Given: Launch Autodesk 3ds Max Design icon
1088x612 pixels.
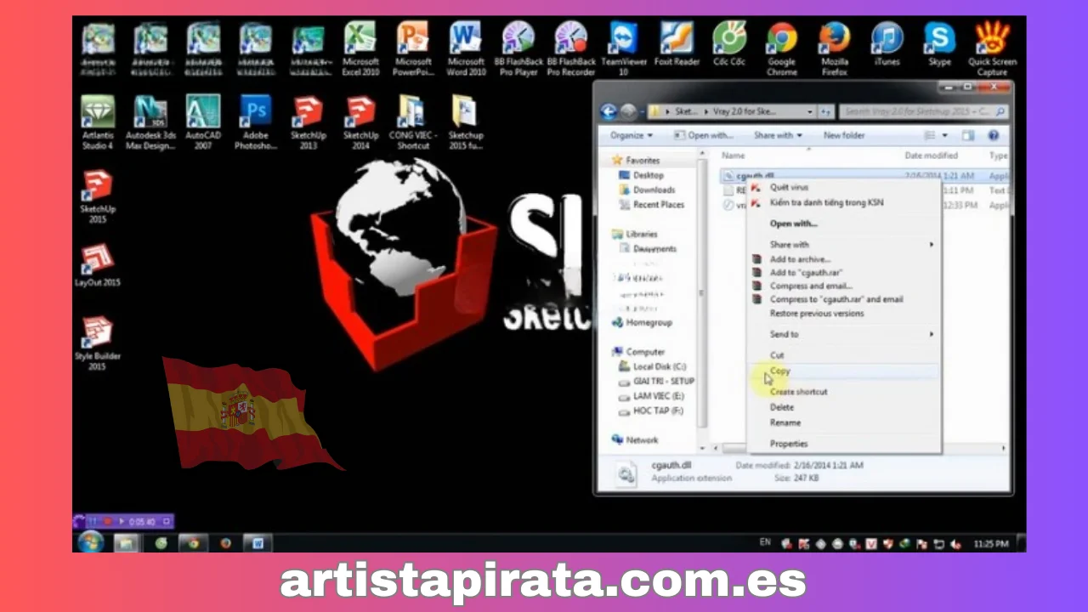Looking at the screenshot, I should point(150,122).
